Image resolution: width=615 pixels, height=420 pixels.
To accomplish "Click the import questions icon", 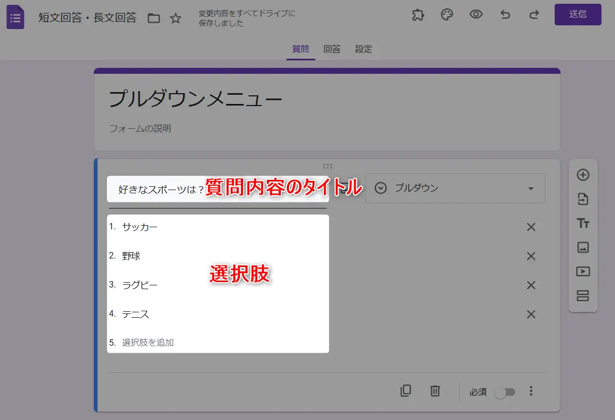I will (x=583, y=199).
